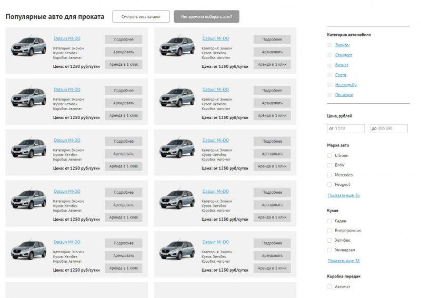The height and width of the screenshot is (298, 421).
Task: Open the На свадьбу category link
Action: pyautogui.click(x=346, y=85)
